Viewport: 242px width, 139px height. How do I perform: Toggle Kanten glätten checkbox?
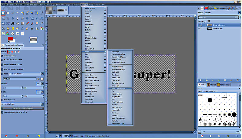click(2, 56)
